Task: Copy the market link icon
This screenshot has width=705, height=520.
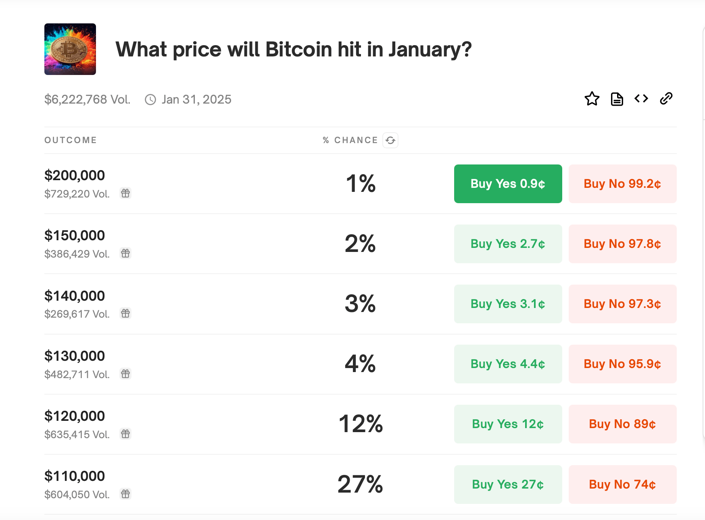Action: [666, 99]
